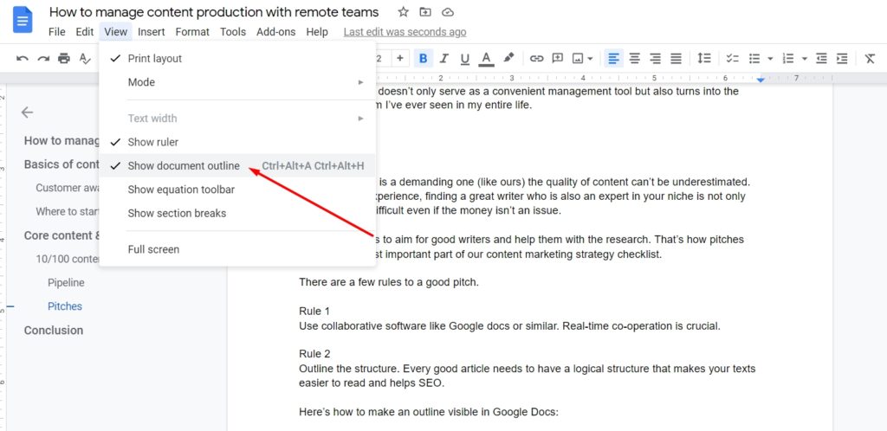Open the Google Docs home icon

click(23, 20)
